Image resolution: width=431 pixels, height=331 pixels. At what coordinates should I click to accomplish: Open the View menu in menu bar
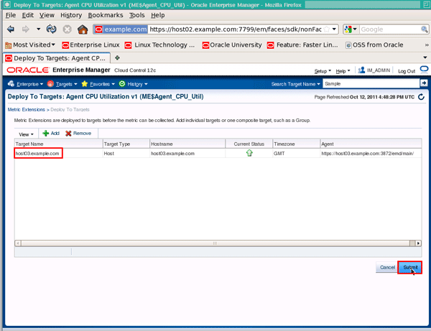pyautogui.click(x=47, y=15)
